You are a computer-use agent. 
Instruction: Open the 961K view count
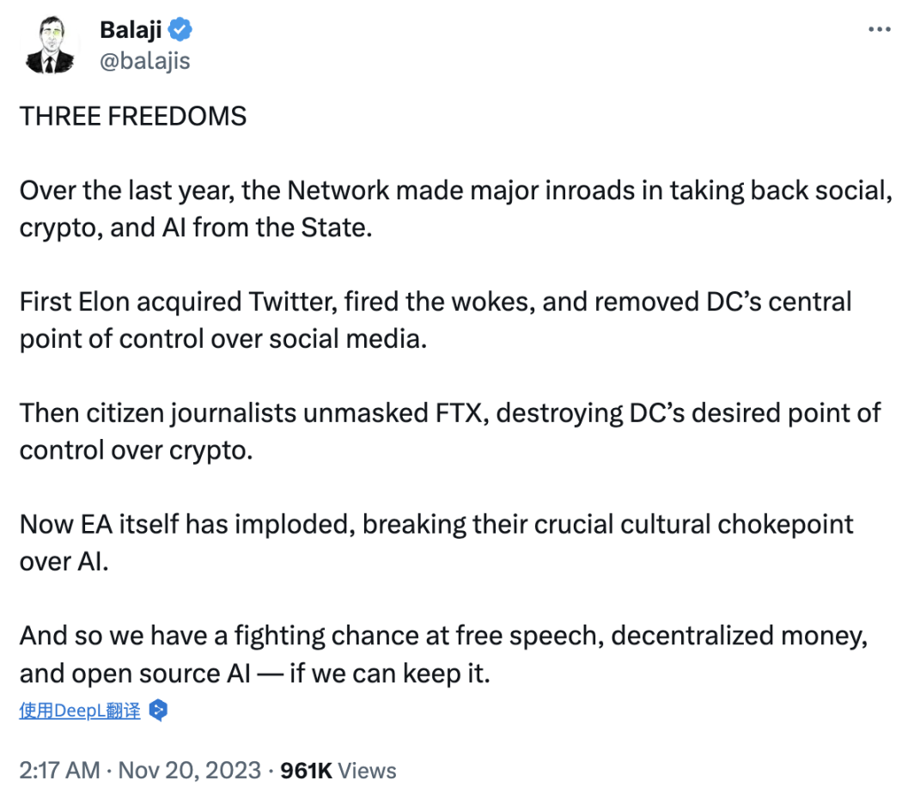tap(306, 771)
